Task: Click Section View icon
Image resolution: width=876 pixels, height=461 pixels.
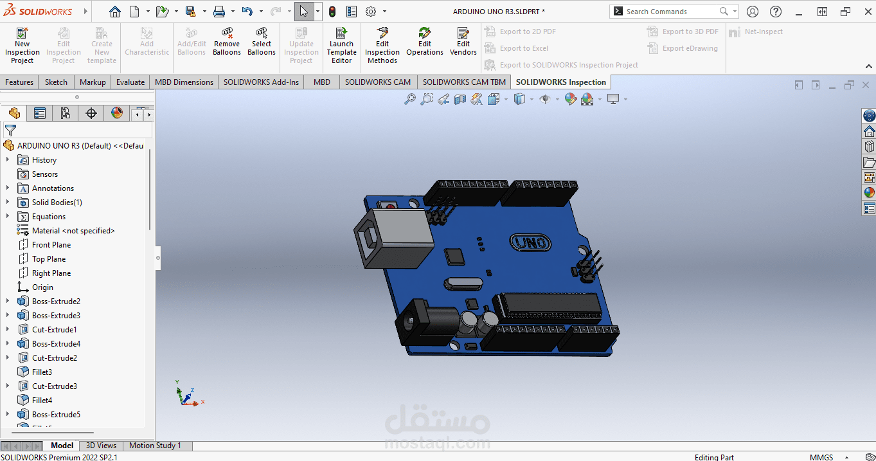Action: point(460,99)
